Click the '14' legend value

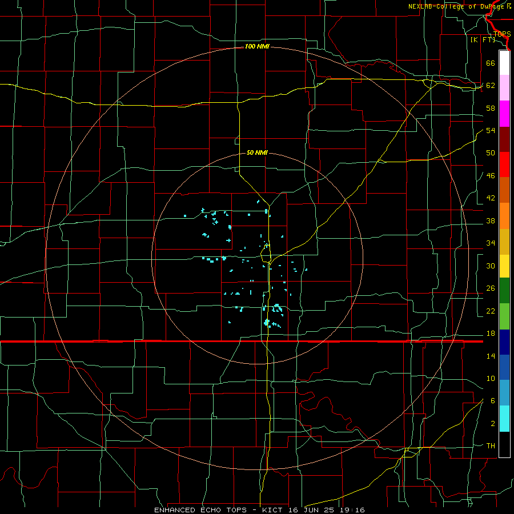point(491,356)
